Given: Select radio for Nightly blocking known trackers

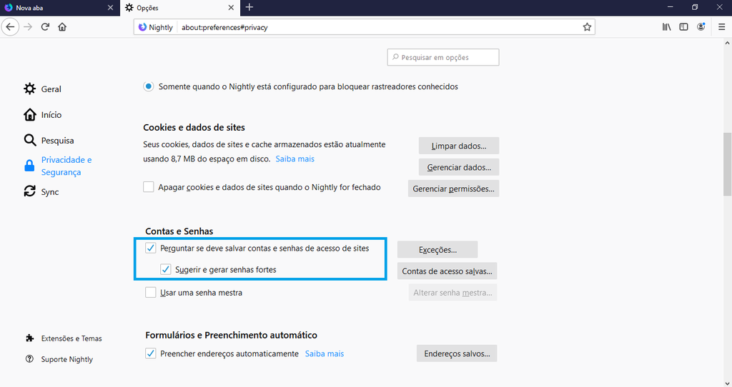Looking at the screenshot, I should pyautogui.click(x=149, y=86).
